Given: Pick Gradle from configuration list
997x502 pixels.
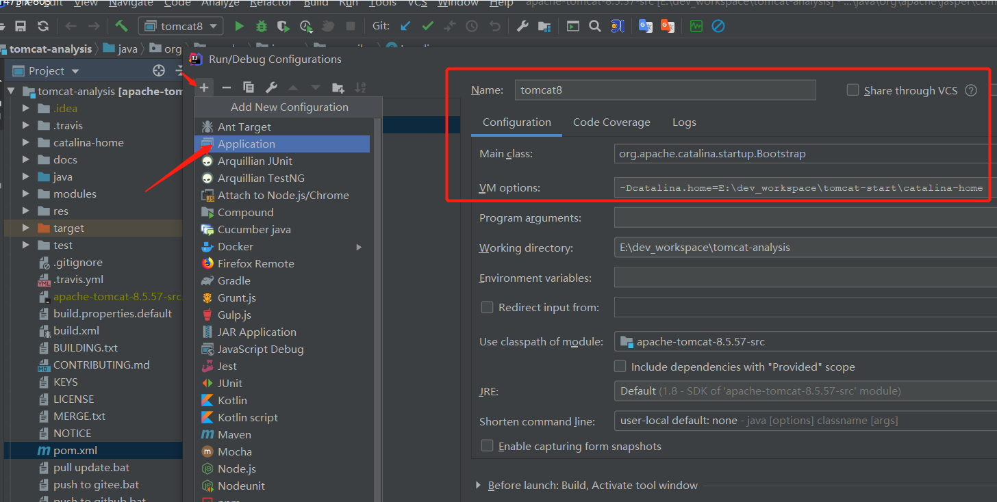Looking at the screenshot, I should pos(282,280).
